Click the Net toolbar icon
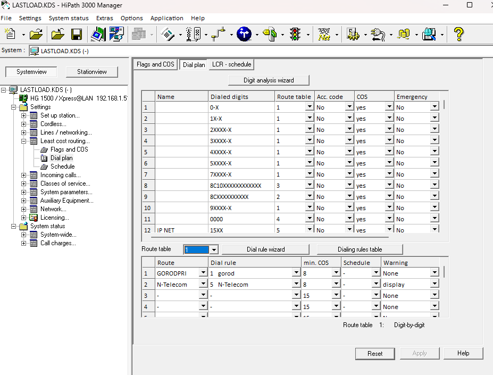 tap(324, 35)
